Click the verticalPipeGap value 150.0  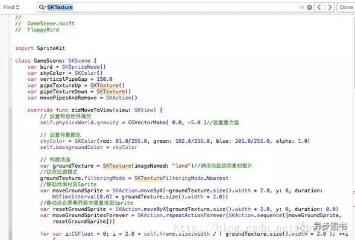(104, 79)
